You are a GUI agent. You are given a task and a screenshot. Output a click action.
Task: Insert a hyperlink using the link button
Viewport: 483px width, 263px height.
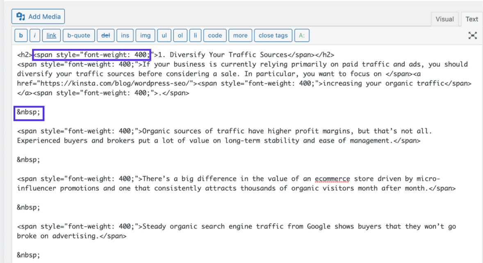pos(51,35)
